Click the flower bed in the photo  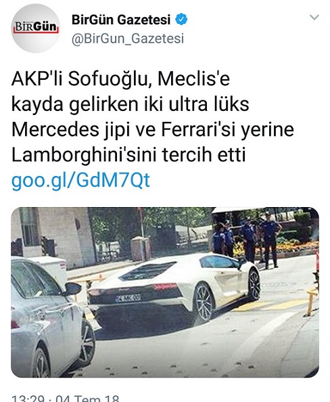[295, 246]
